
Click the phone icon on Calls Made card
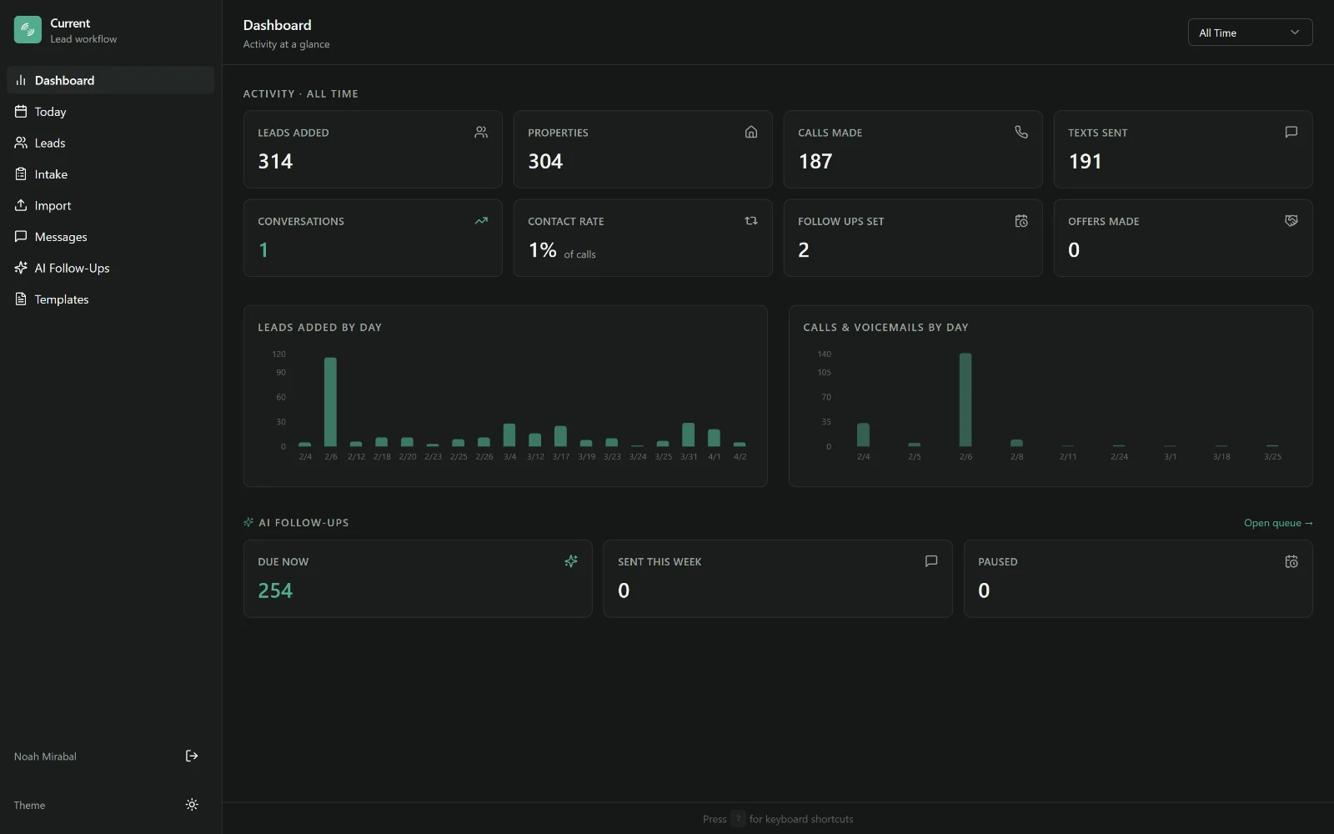click(1021, 132)
